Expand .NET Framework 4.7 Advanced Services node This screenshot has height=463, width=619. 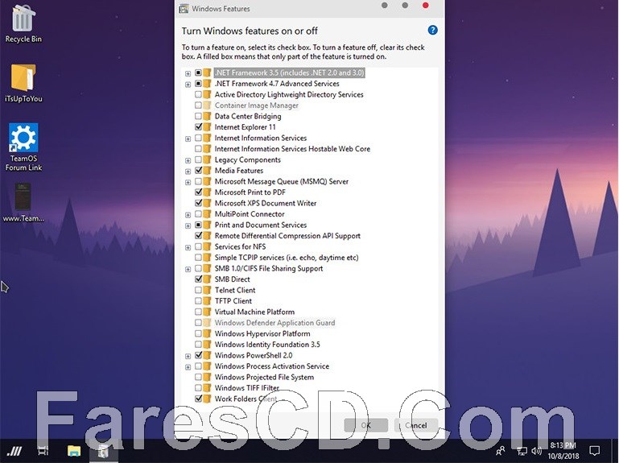click(188, 85)
